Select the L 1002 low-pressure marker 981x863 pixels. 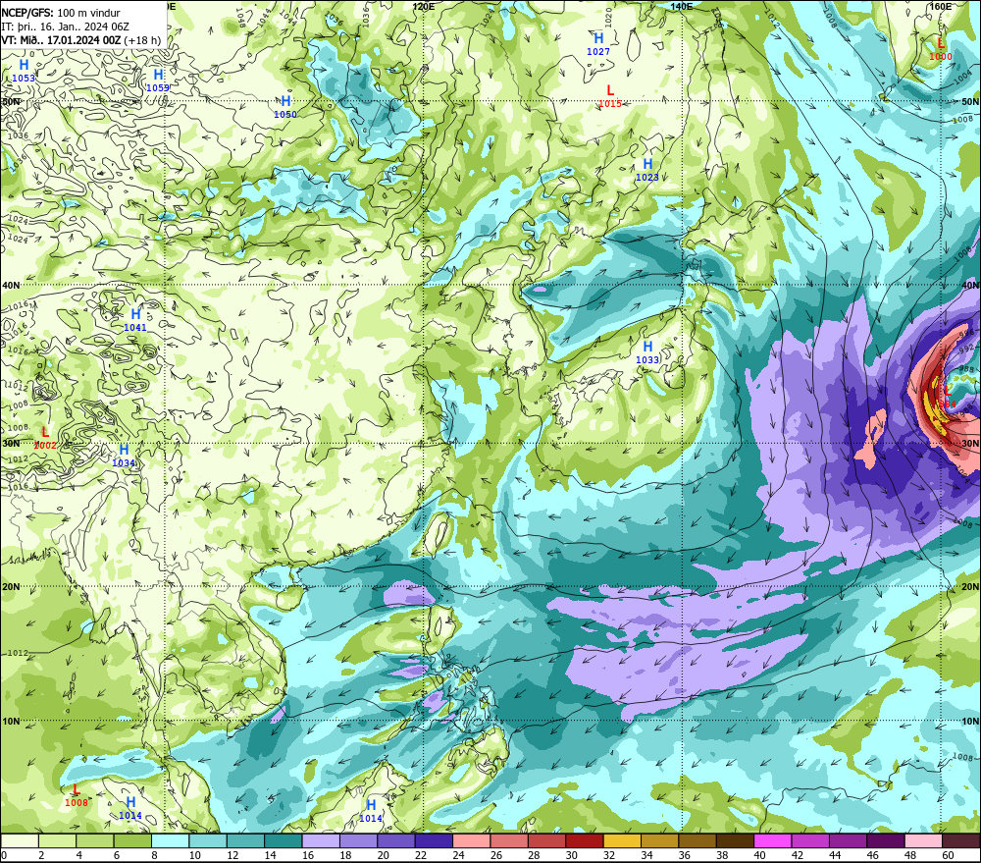45,438
